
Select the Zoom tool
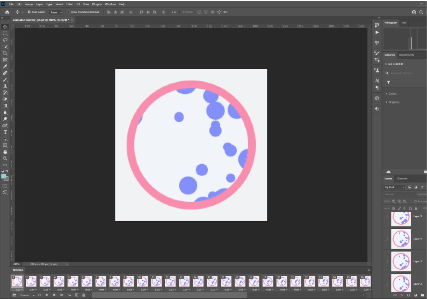pyautogui.click(x=5, y=159)
